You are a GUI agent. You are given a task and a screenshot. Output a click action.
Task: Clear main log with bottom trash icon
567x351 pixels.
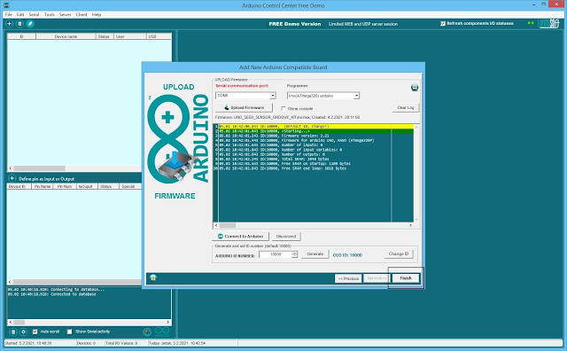tap(13, 331)
